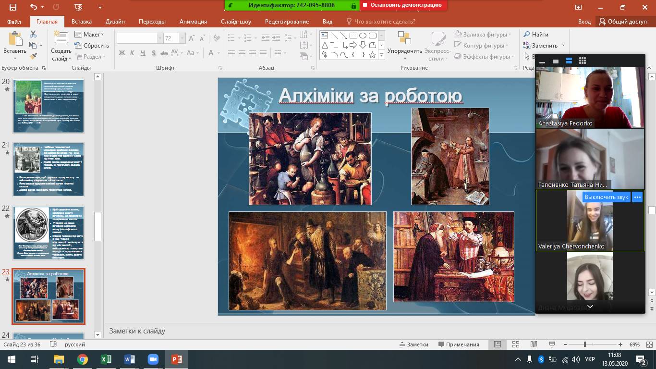Image resolution: width=656 pixels, height=369 pixels.
Task: Toggle Normal view button in status bar
Action: coord(498,344)
